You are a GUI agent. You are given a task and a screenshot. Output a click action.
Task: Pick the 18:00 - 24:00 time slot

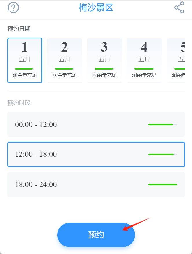(96, 184)
